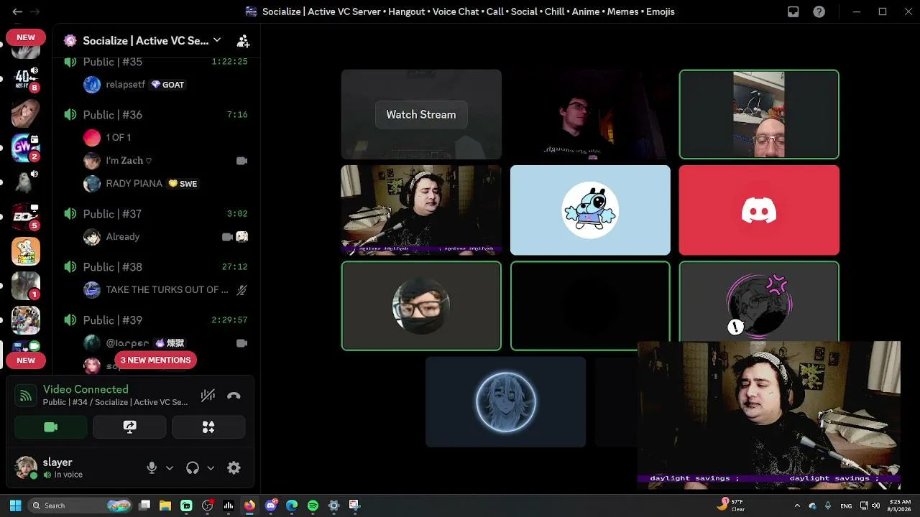Viewport: 920px width, 517px height.
Task: Open Microsoft Edge from taskbar
Action: [292, 506]
